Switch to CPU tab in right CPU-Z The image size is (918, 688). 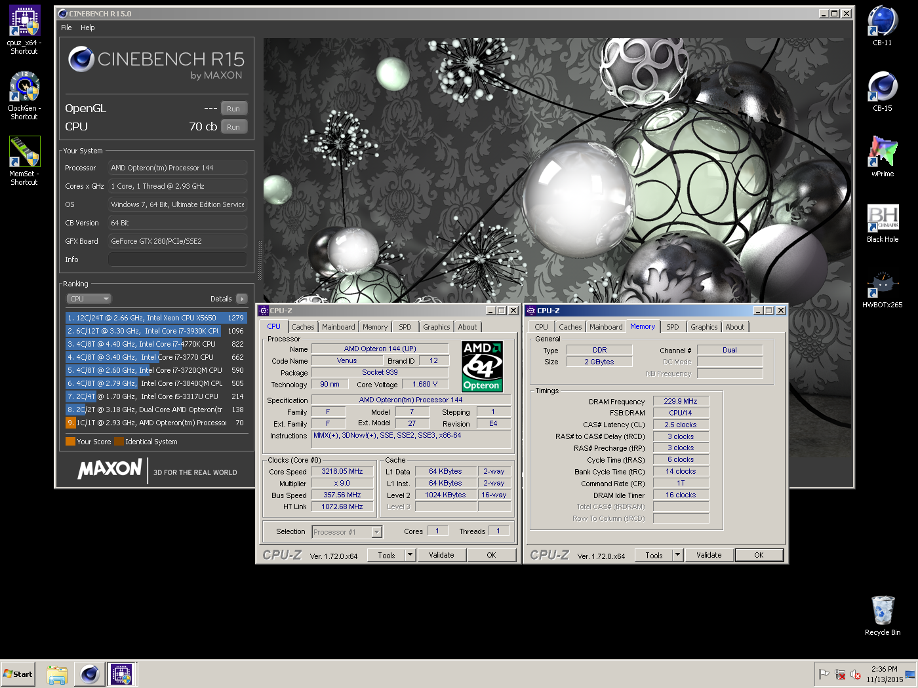point(541,327)
